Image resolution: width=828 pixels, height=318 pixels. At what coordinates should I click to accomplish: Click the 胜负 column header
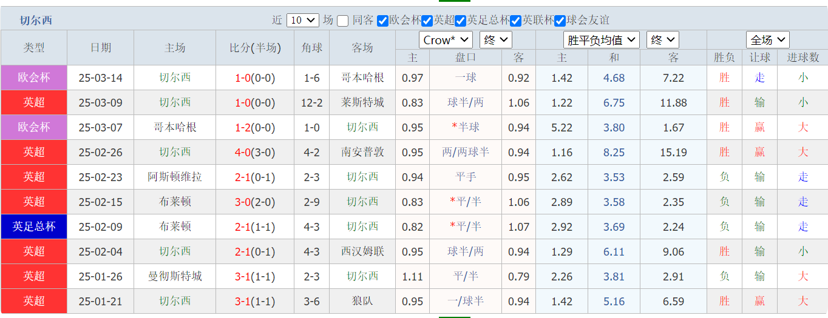pyautogui.click(x=724, y=58)
